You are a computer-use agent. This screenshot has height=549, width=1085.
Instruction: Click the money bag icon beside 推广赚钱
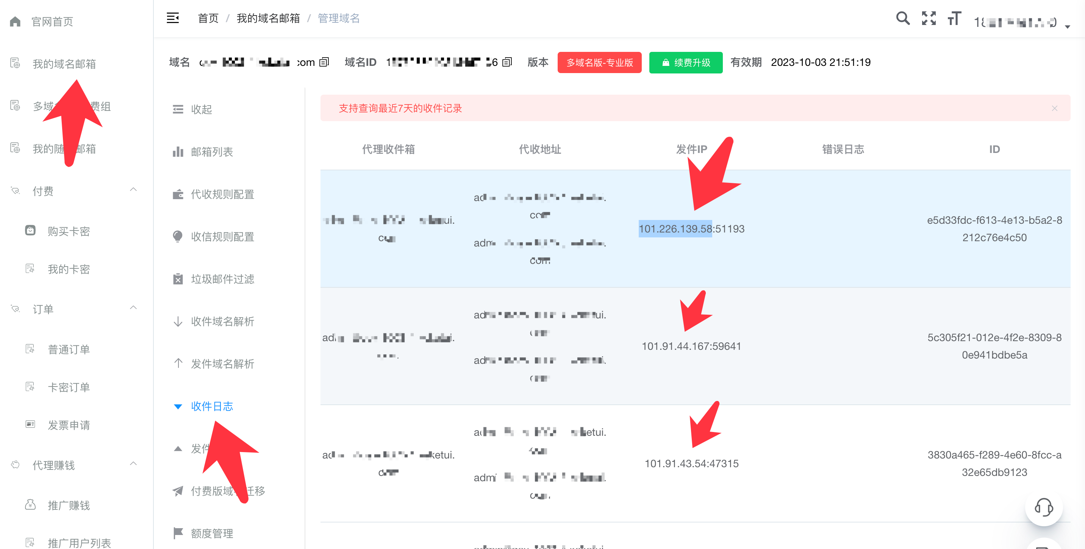pos(30,504)
